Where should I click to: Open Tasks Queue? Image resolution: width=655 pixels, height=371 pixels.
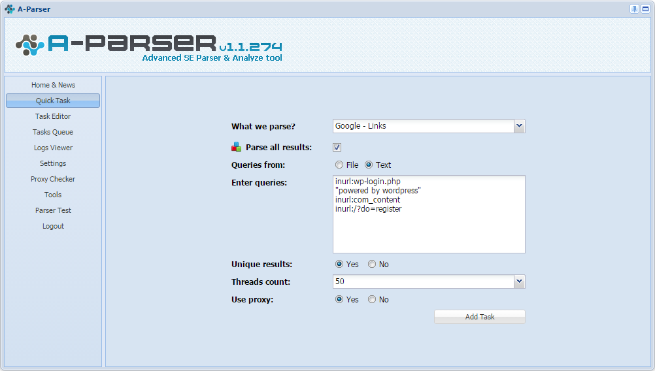(53, 132)
